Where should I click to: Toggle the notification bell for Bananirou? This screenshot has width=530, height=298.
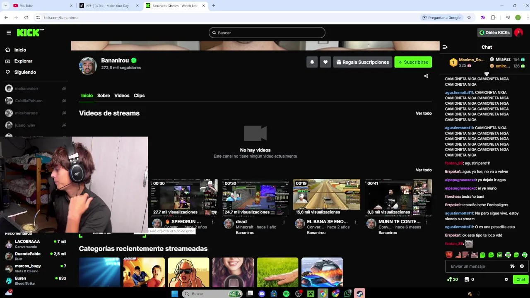click(312, 62)
